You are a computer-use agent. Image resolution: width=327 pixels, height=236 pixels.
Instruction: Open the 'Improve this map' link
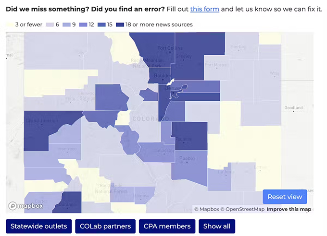tap(289, 209)
